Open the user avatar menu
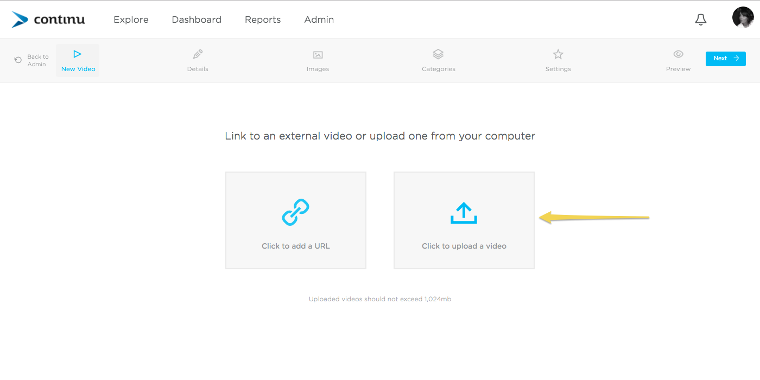Viewport: 760px width, 380px height. coord(743,18)
